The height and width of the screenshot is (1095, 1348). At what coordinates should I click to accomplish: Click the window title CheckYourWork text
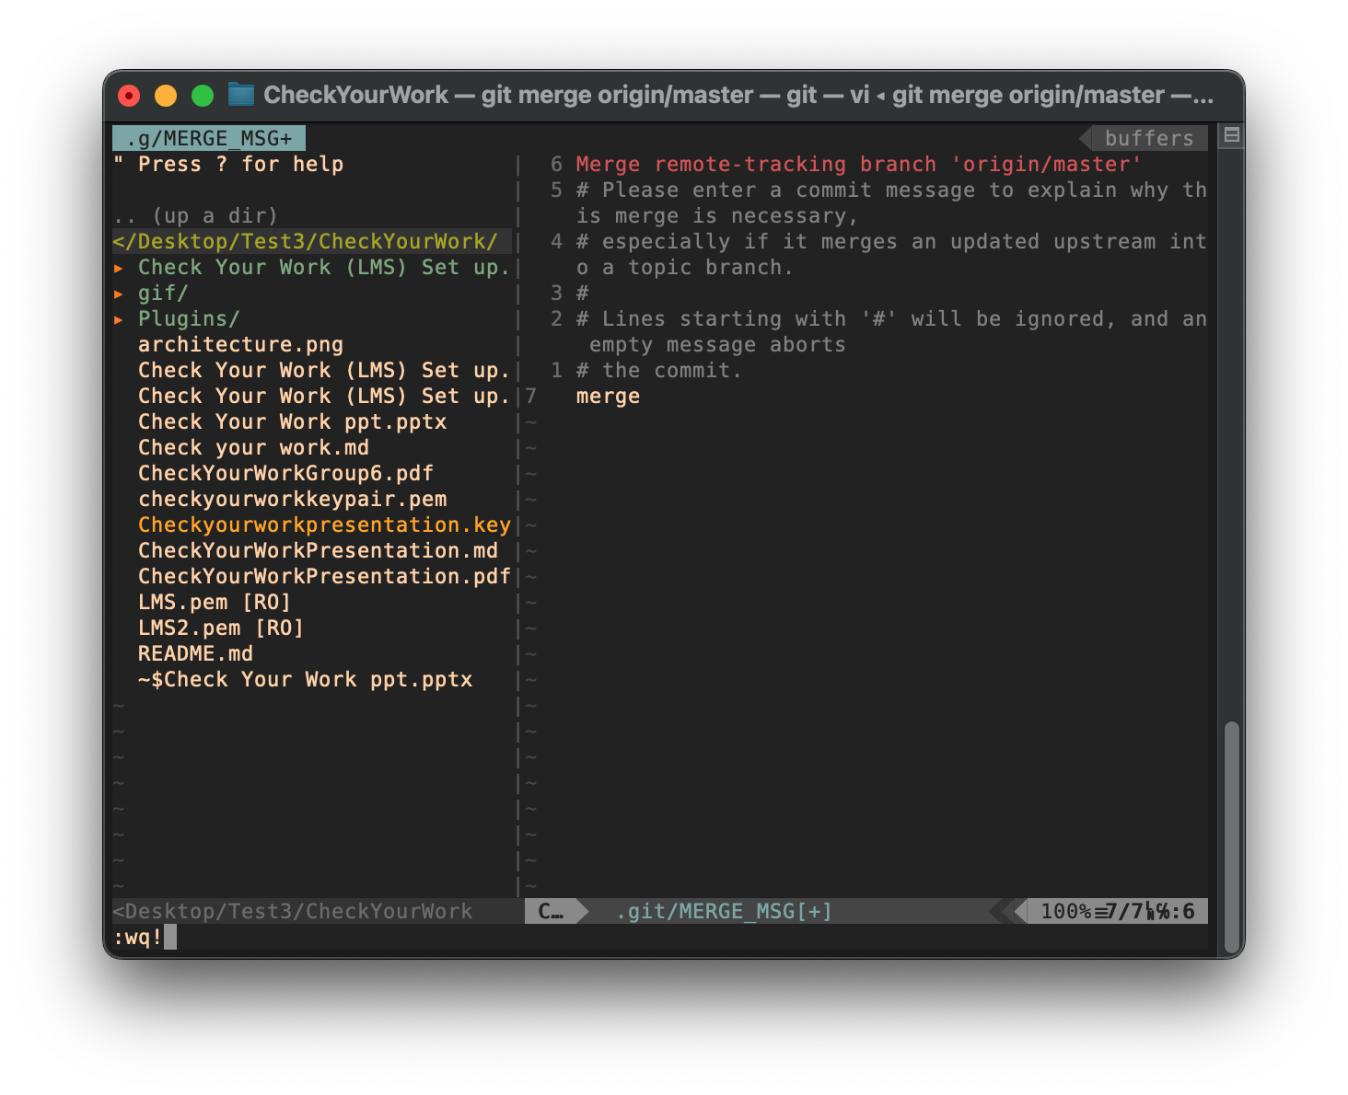[x=356, y=95]
